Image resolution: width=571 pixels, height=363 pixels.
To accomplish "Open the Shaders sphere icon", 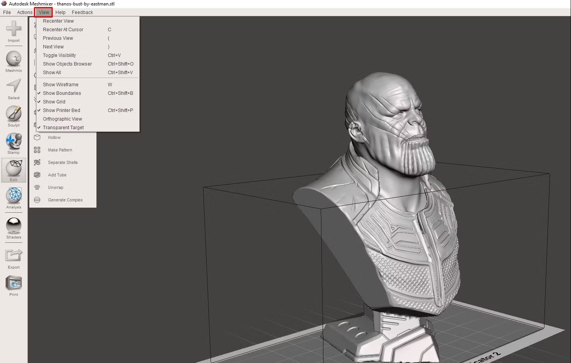I will point(14,226).
